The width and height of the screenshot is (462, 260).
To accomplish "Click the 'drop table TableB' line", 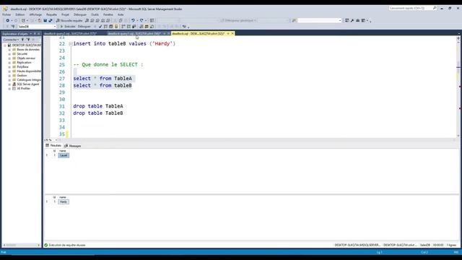I will click(x=98, y=113).
